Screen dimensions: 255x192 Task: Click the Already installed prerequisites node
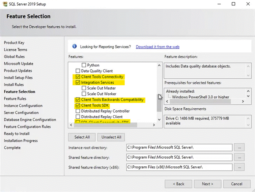[180, 91]
